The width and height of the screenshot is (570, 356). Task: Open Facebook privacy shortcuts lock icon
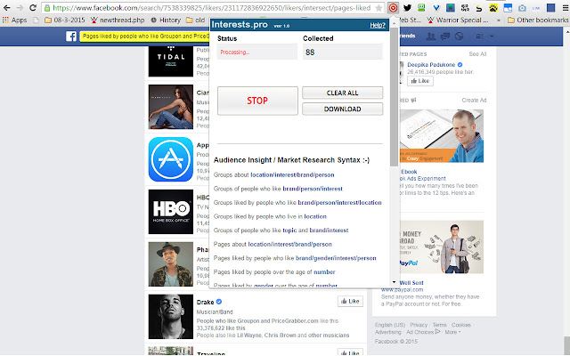pyautogui.click(x=479, y=36)
